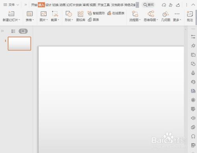The height and width of the screenshot is (153, 197).
Task: Expand the quick access toolbar chevrons
Action: (x=26, y=5)
